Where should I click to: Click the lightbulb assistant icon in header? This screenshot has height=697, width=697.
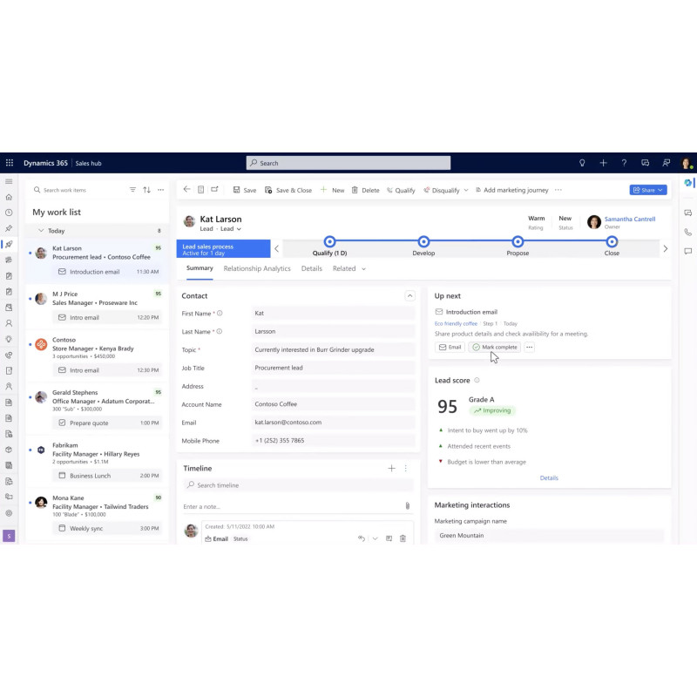click(582, 163)
